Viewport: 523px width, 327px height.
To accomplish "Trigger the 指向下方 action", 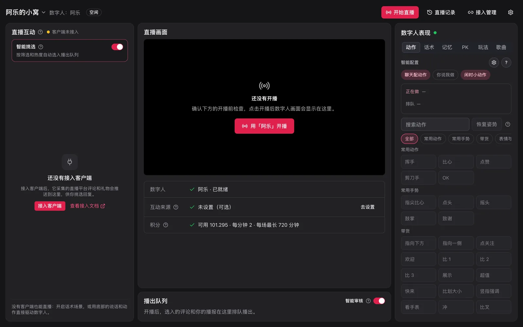I will pos(418,243).
